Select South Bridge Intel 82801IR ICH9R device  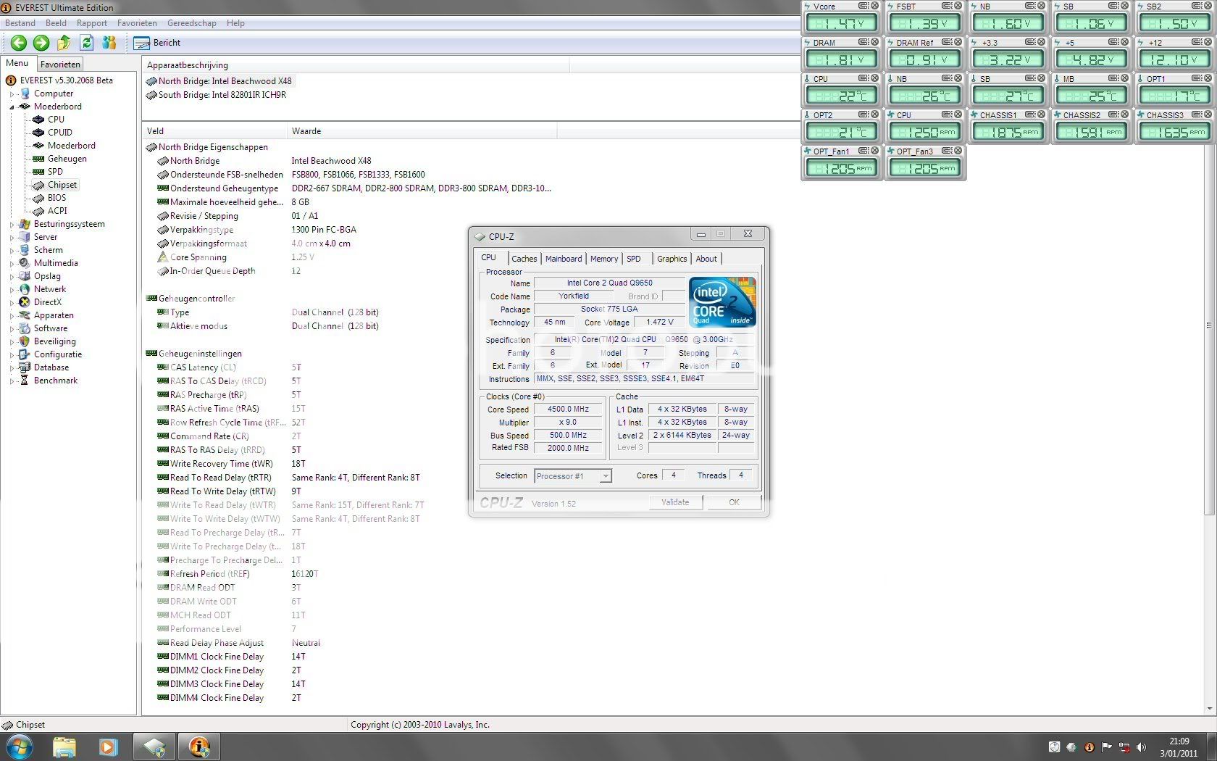216,95
